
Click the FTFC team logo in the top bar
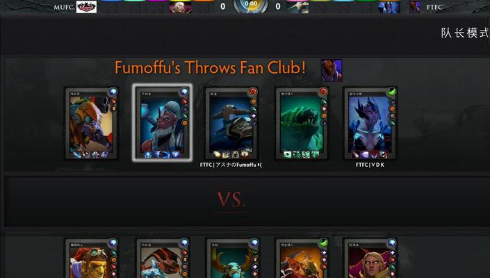[x=415, y=7]
